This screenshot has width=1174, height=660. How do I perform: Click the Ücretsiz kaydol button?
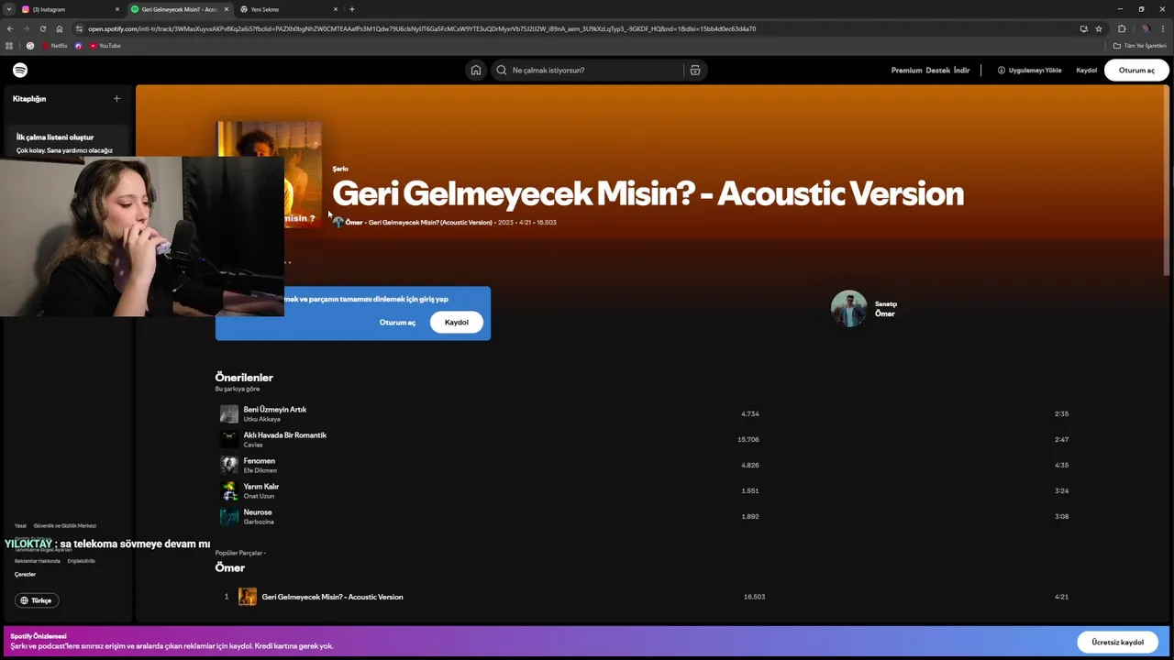pyautogui.click(x=1117, y=642)
